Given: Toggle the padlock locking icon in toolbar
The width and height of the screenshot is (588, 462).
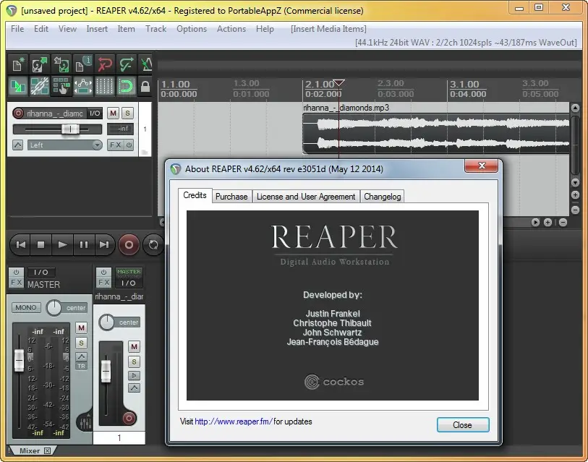Looking at the screenshot, I should 145,86.
